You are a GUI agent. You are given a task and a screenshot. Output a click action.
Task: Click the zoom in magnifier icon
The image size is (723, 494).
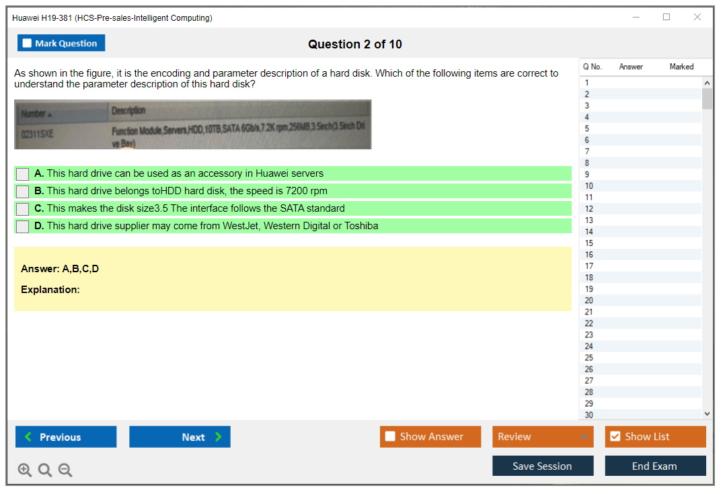point(25,470)
